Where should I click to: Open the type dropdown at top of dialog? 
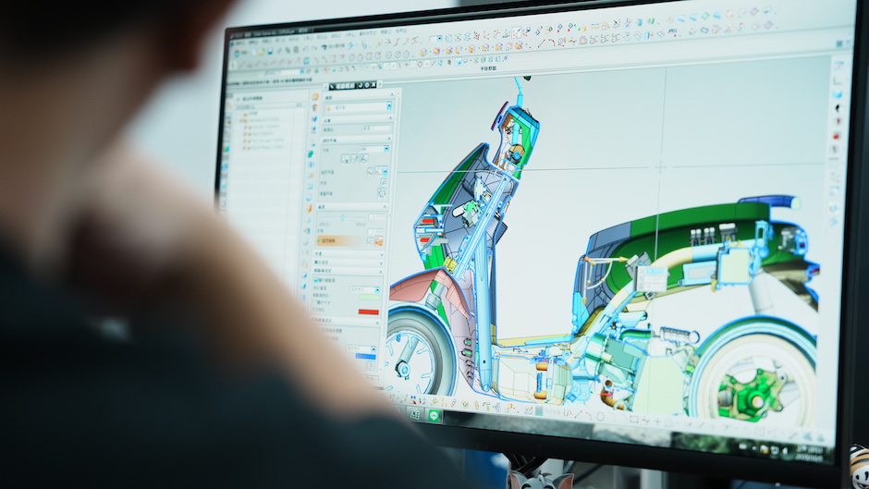[356, 107]
